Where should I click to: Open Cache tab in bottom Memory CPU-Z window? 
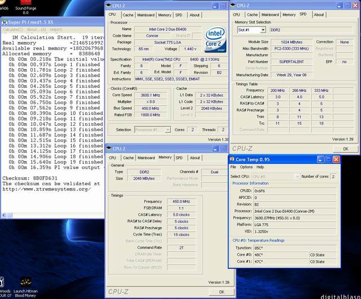pos(128,158)
